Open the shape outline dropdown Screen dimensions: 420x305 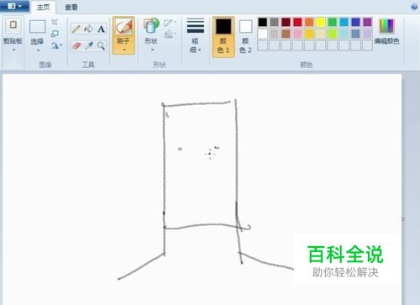pos(170,23)
